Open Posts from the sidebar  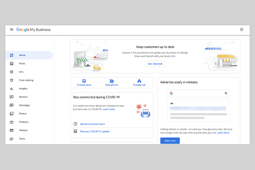click(x=29, y=64)
